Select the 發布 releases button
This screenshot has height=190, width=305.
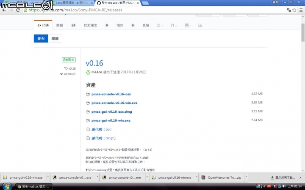pos(41,38)
